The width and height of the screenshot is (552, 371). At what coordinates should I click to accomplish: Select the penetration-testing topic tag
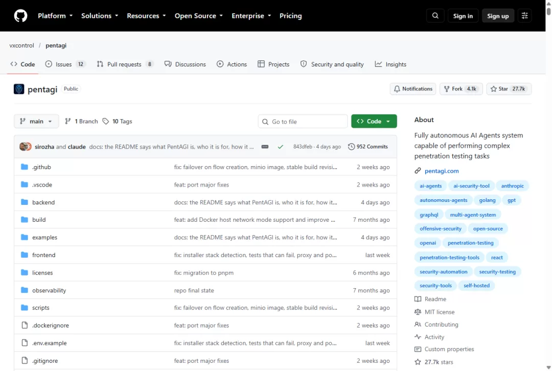pos(470,243)
